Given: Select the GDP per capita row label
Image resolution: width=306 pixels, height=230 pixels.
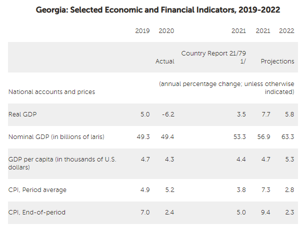Looking at the screenshot, I should 62,163.
